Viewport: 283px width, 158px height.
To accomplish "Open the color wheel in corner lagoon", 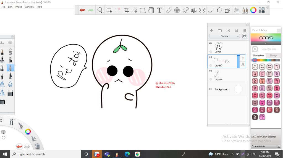I will tap(28, 132).
